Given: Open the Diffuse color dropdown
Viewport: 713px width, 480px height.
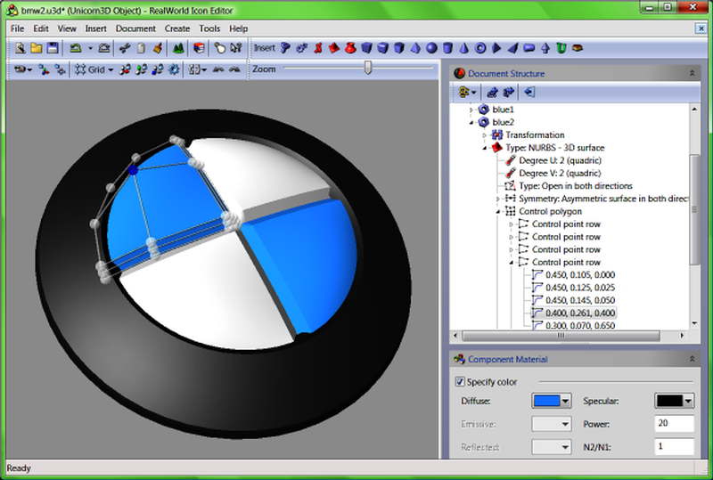Looking at the screenshot, I should [565, 401].
